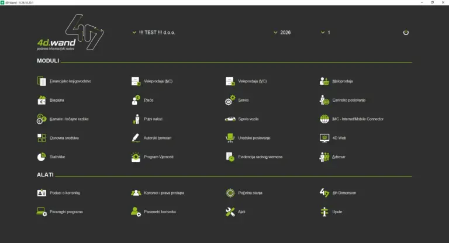The width and height of the screenshot is (449, 243).
Task: Open Autorski honorari pen icon
Action: click(136, 138)
